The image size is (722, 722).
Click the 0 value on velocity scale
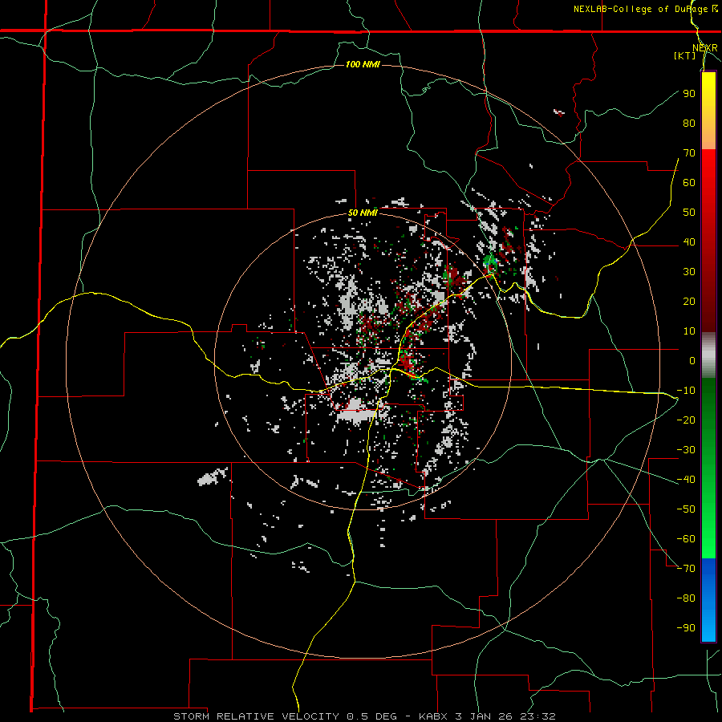692,360
